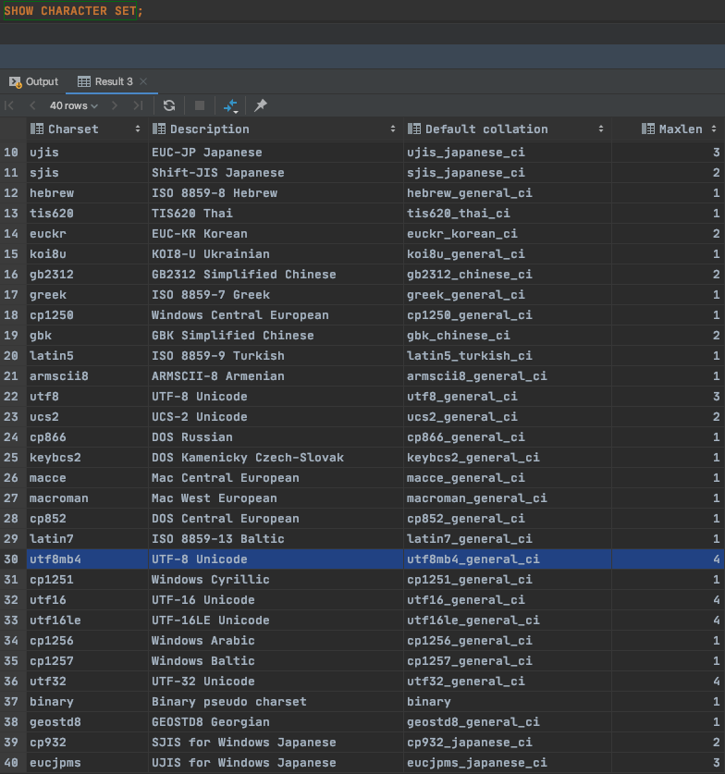The width and height of the screenshot is (725, 774).
Task: Switch to the Output tab
Action: (x=34, y=82)
